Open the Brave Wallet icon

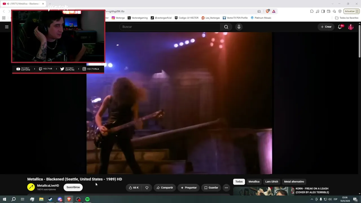click(x=329, y=11)
